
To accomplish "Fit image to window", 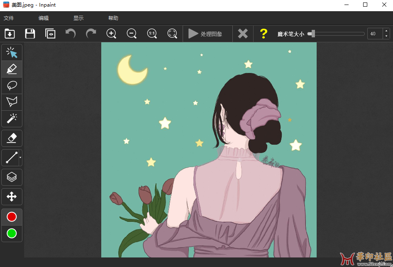I will pos(172,34).
